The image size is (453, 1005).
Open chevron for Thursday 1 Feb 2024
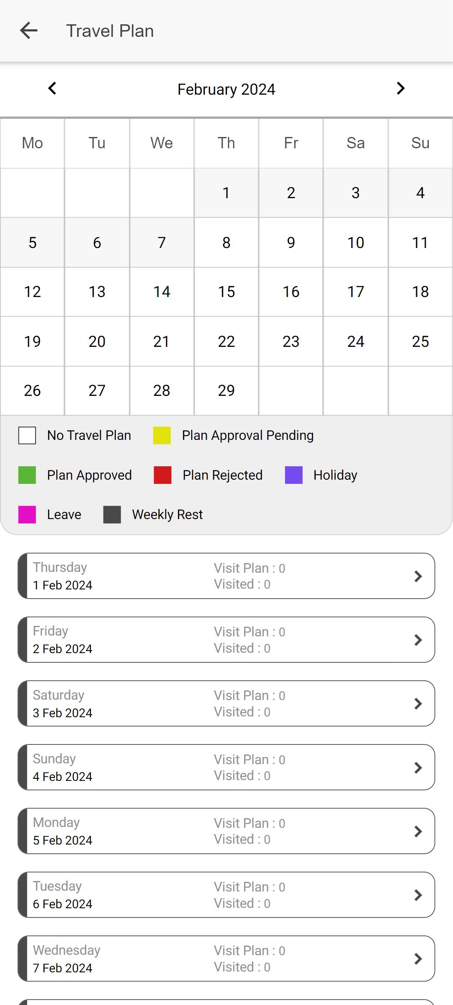pos(418,576)
